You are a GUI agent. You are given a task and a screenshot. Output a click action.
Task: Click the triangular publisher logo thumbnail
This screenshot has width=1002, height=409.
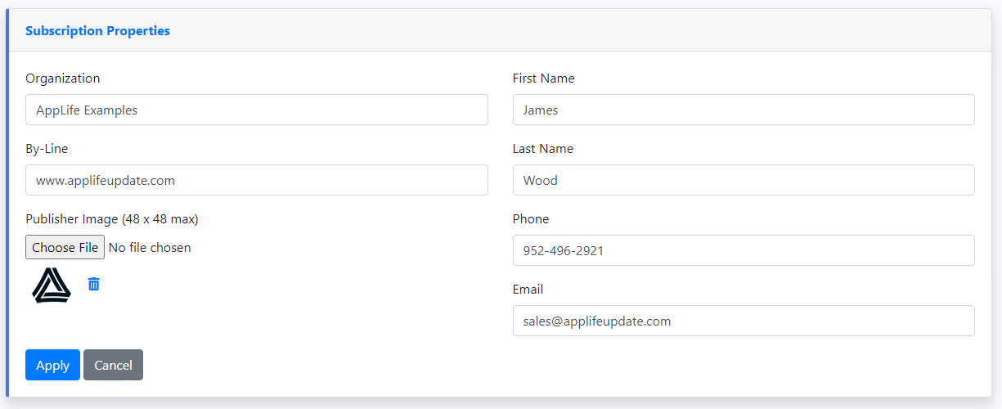(x=52, y=285)
